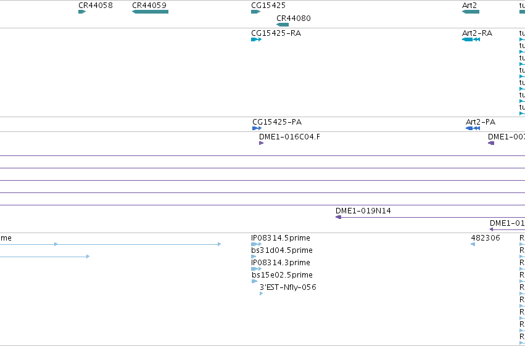Select the CR44058 gene glyph
525x346 pixels.
[x=82, y=12]
